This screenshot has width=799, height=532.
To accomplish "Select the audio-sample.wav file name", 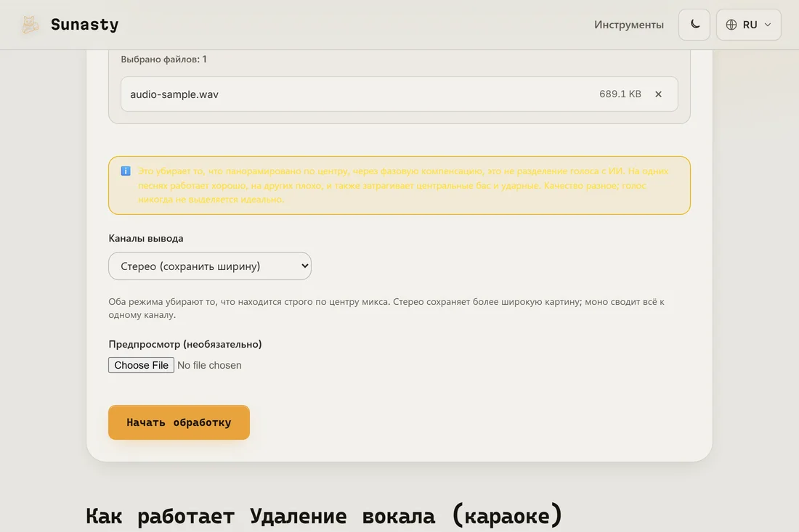I will click(x=174, y=94).
